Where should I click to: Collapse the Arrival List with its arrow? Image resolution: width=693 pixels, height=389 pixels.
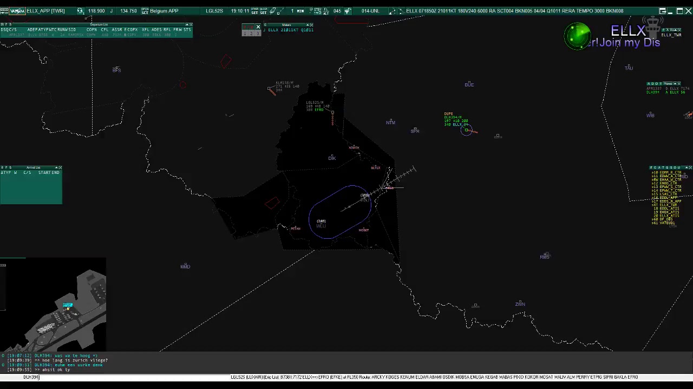pyautogui.click(x=56, y=167)
